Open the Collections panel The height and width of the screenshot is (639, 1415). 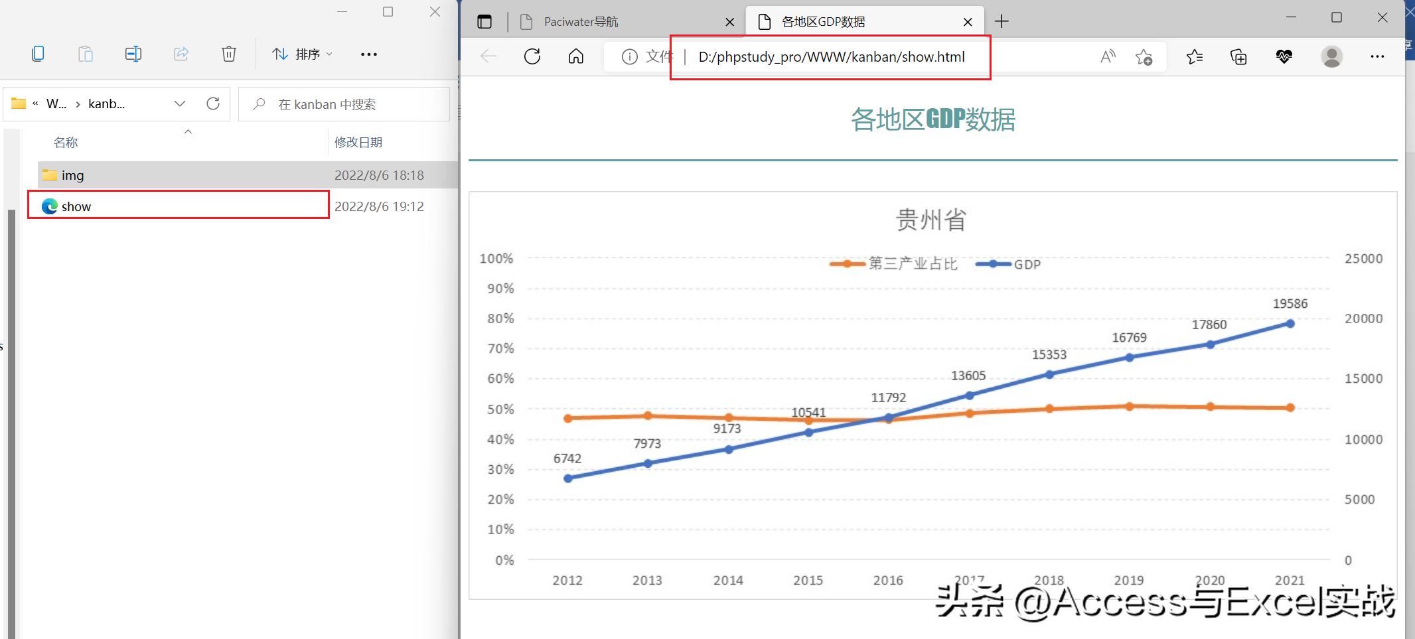point(1237,56)
